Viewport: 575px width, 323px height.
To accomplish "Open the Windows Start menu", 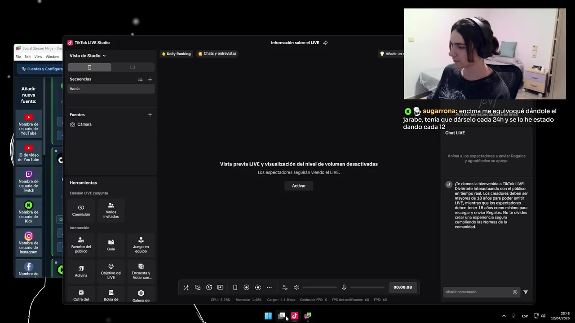I will coord(268,316).
